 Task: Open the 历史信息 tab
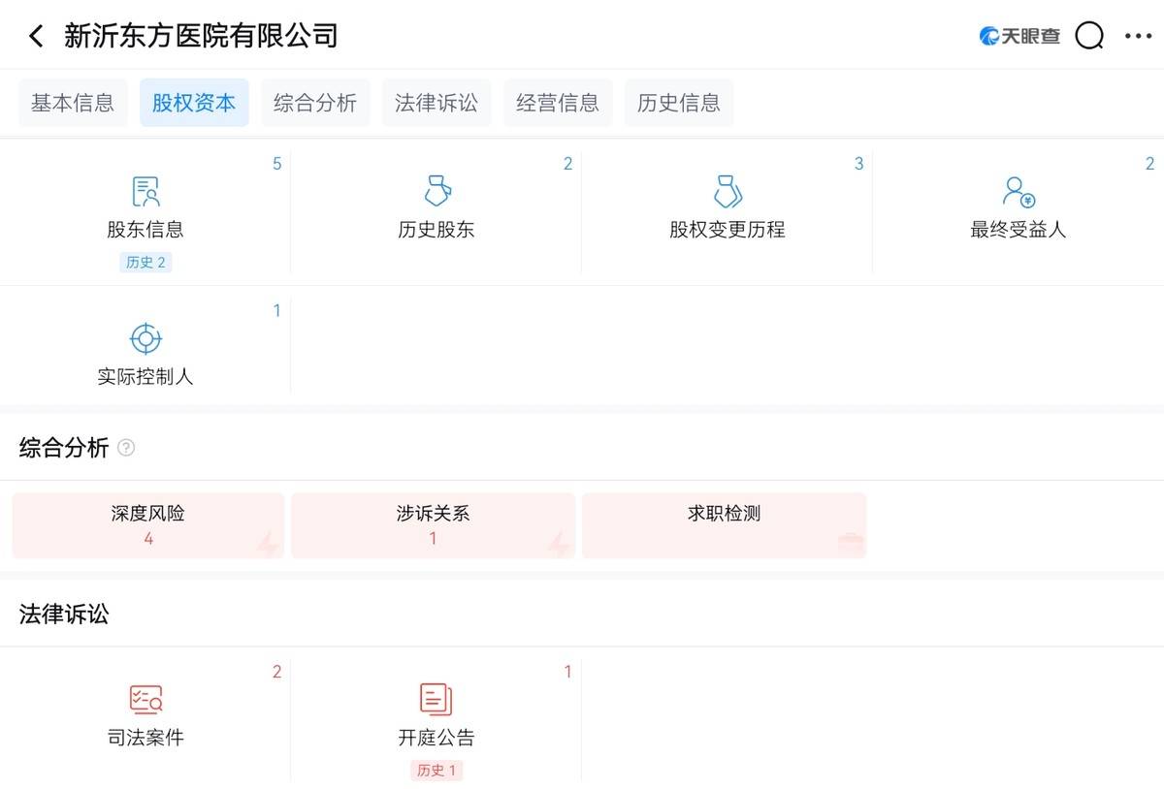[x=679, y=102]
